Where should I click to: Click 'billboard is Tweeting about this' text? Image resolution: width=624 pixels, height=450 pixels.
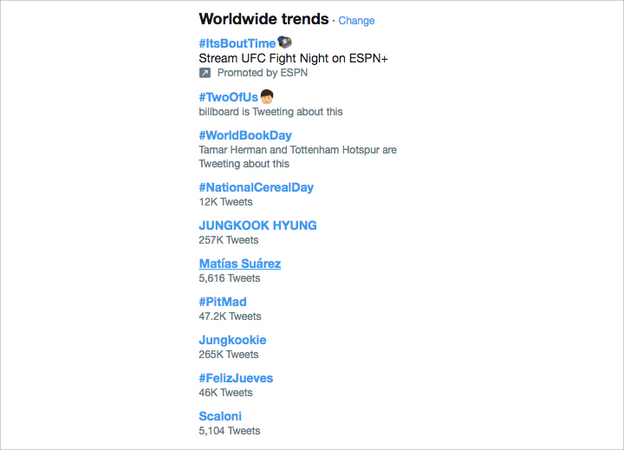point(270,112)
